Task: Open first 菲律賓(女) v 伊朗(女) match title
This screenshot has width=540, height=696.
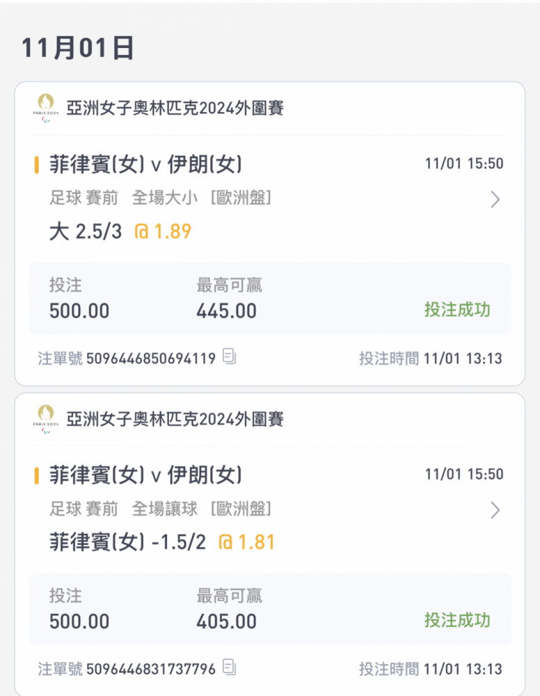Action: [145, 164]
